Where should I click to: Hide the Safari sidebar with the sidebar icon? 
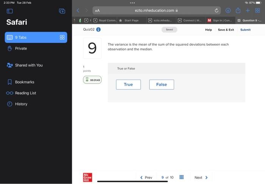(x=9, y=11)
